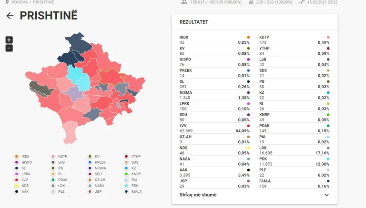
Task: Click the SL result 251 votes
Action: pyautogui.click(x=183, y=87)
